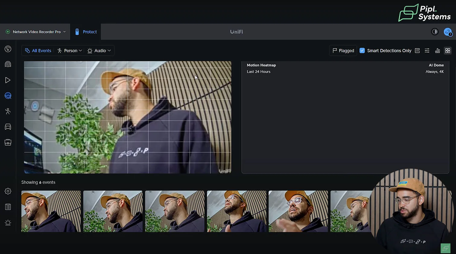
Task: Select the Protect application tab
Action: pyautogui.click(x=86, y=32)
